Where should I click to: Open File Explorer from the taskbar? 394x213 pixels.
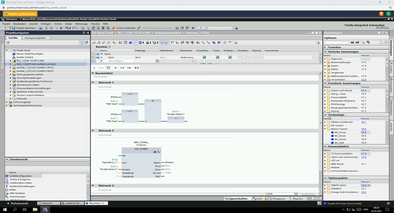(x=35, y=210)
